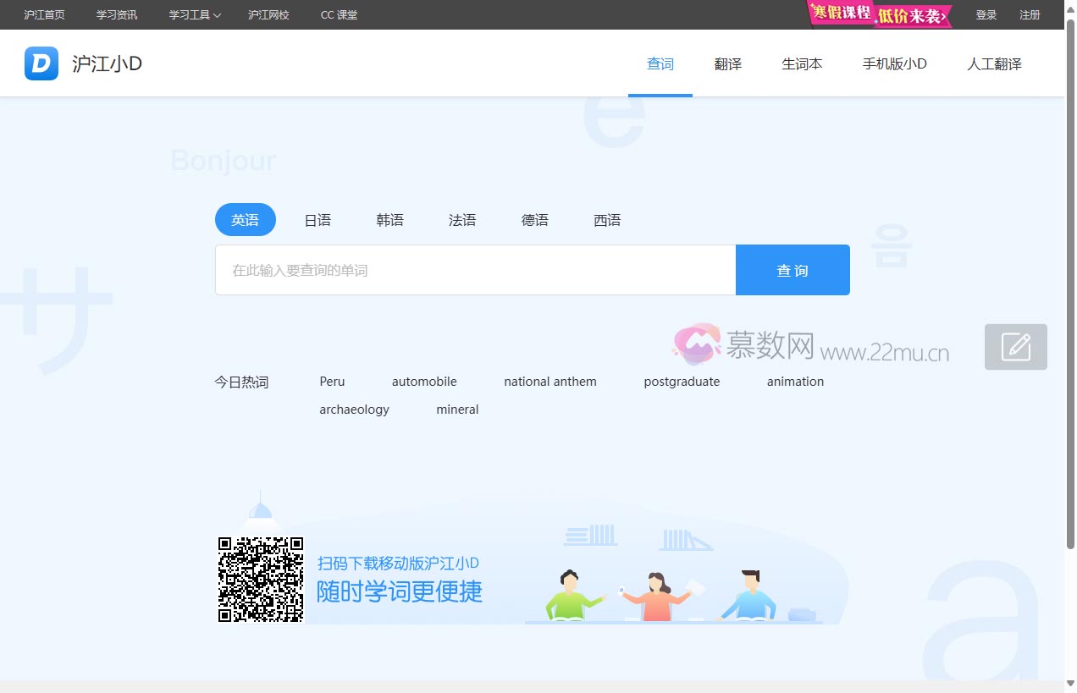
Task: Switch dictionary language to 韩语
Action: (389, 219)
